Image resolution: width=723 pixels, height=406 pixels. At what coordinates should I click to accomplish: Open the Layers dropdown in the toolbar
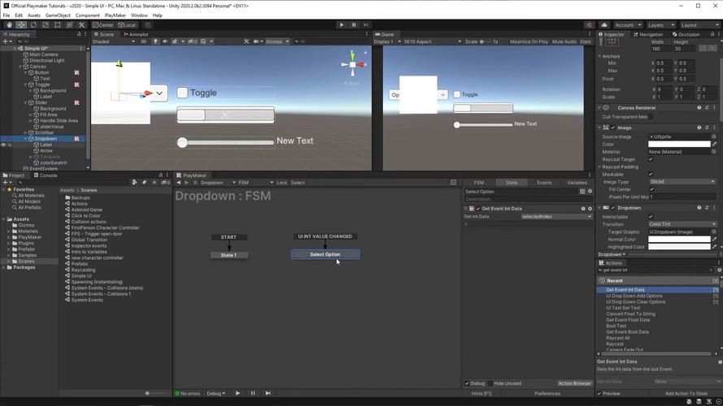[660, 25]
